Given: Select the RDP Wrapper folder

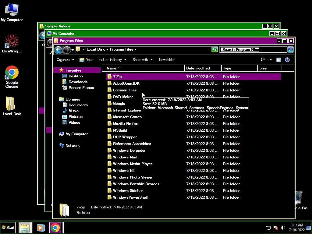Looking at the screenshot, I should pyautogui.click(x=125, y=137).
